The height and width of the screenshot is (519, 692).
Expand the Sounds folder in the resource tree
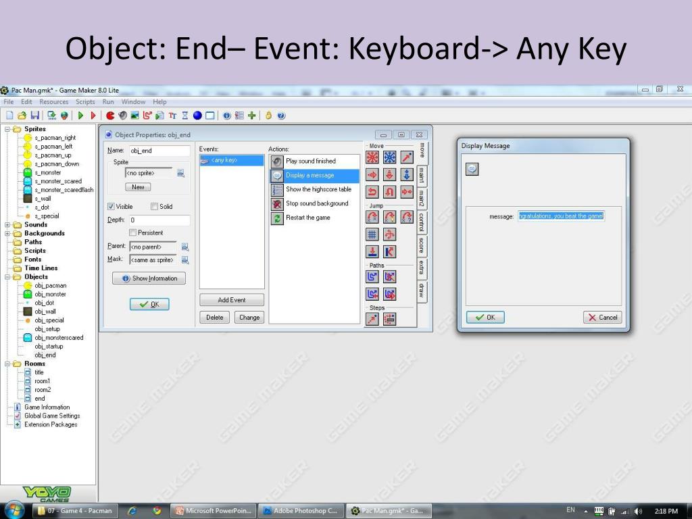(7, 224)
